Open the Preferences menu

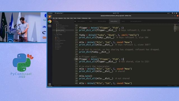point(84,18)
